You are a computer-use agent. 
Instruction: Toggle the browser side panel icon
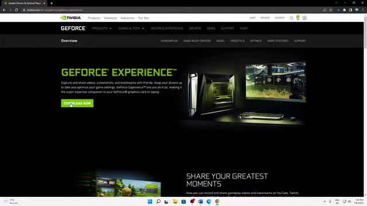[350, 10]
